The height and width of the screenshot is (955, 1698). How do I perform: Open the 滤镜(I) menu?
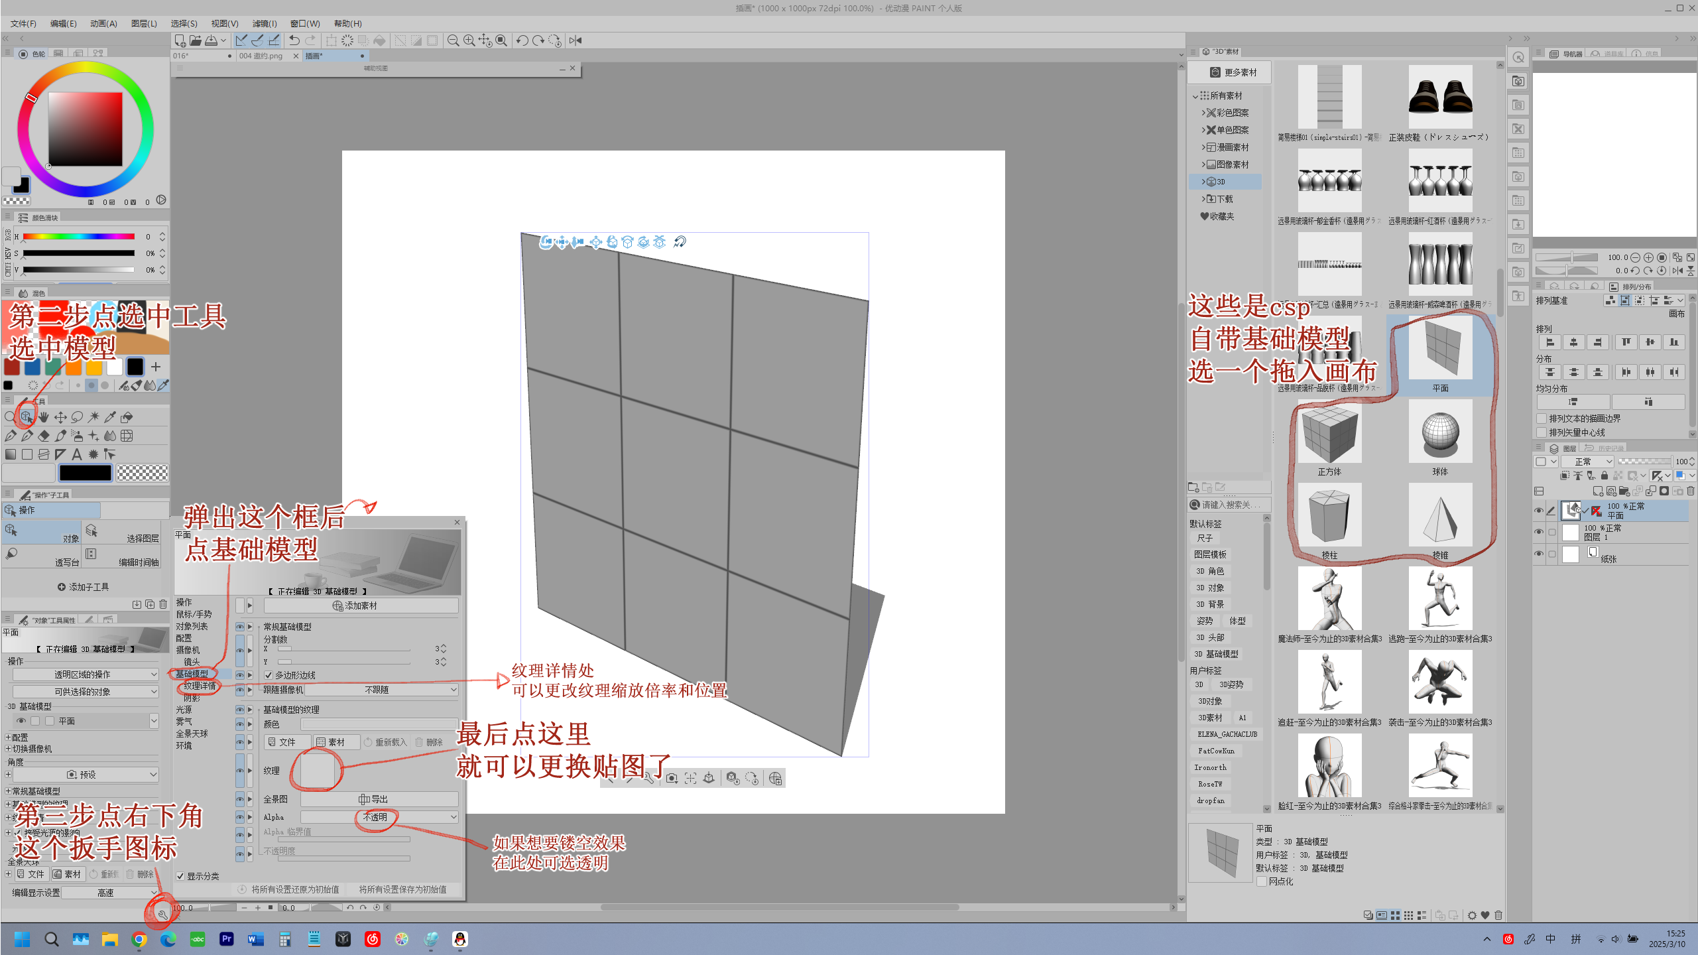264,23
